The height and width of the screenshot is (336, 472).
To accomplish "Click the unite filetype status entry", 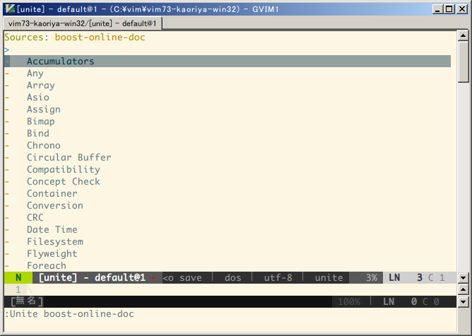I will pos(329,277).
